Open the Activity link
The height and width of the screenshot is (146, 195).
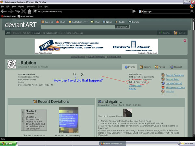tap(133, 89)
